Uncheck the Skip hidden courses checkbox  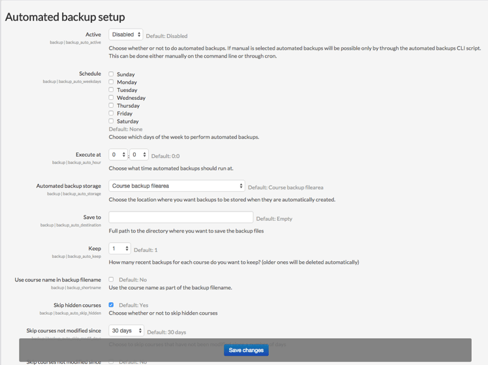(111, 304)
